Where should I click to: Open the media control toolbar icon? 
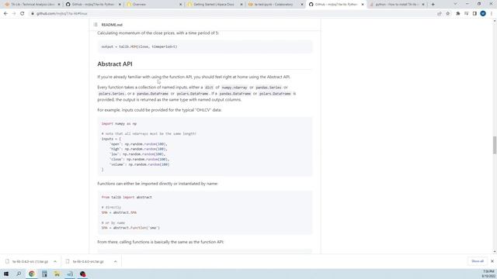(x=466, y=14)
